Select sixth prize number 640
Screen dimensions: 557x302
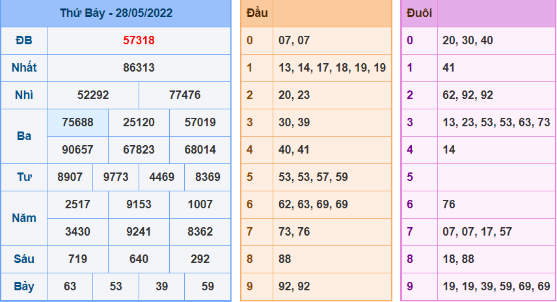coord(139,259)
